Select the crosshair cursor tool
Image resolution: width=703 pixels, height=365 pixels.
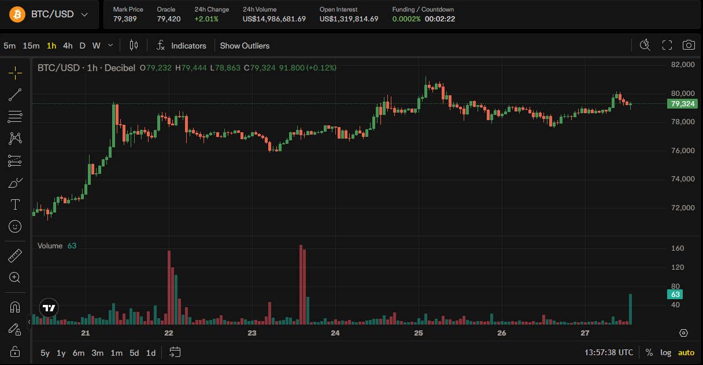tap(15, 73)
